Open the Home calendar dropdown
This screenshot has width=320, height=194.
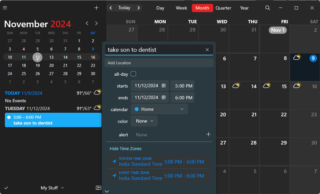click(159, 109)
